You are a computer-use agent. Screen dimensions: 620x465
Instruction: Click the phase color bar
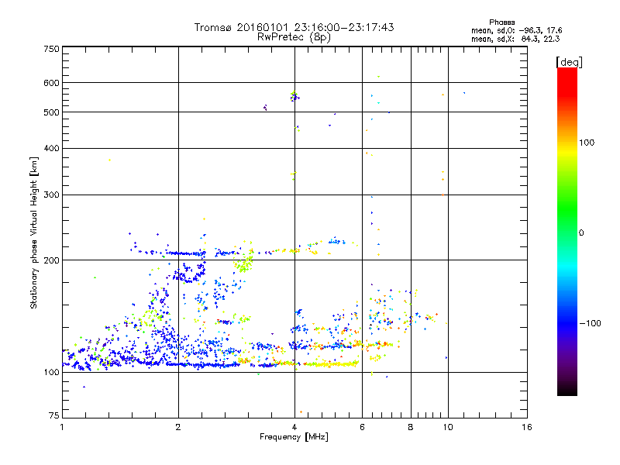tap(567, 232)
